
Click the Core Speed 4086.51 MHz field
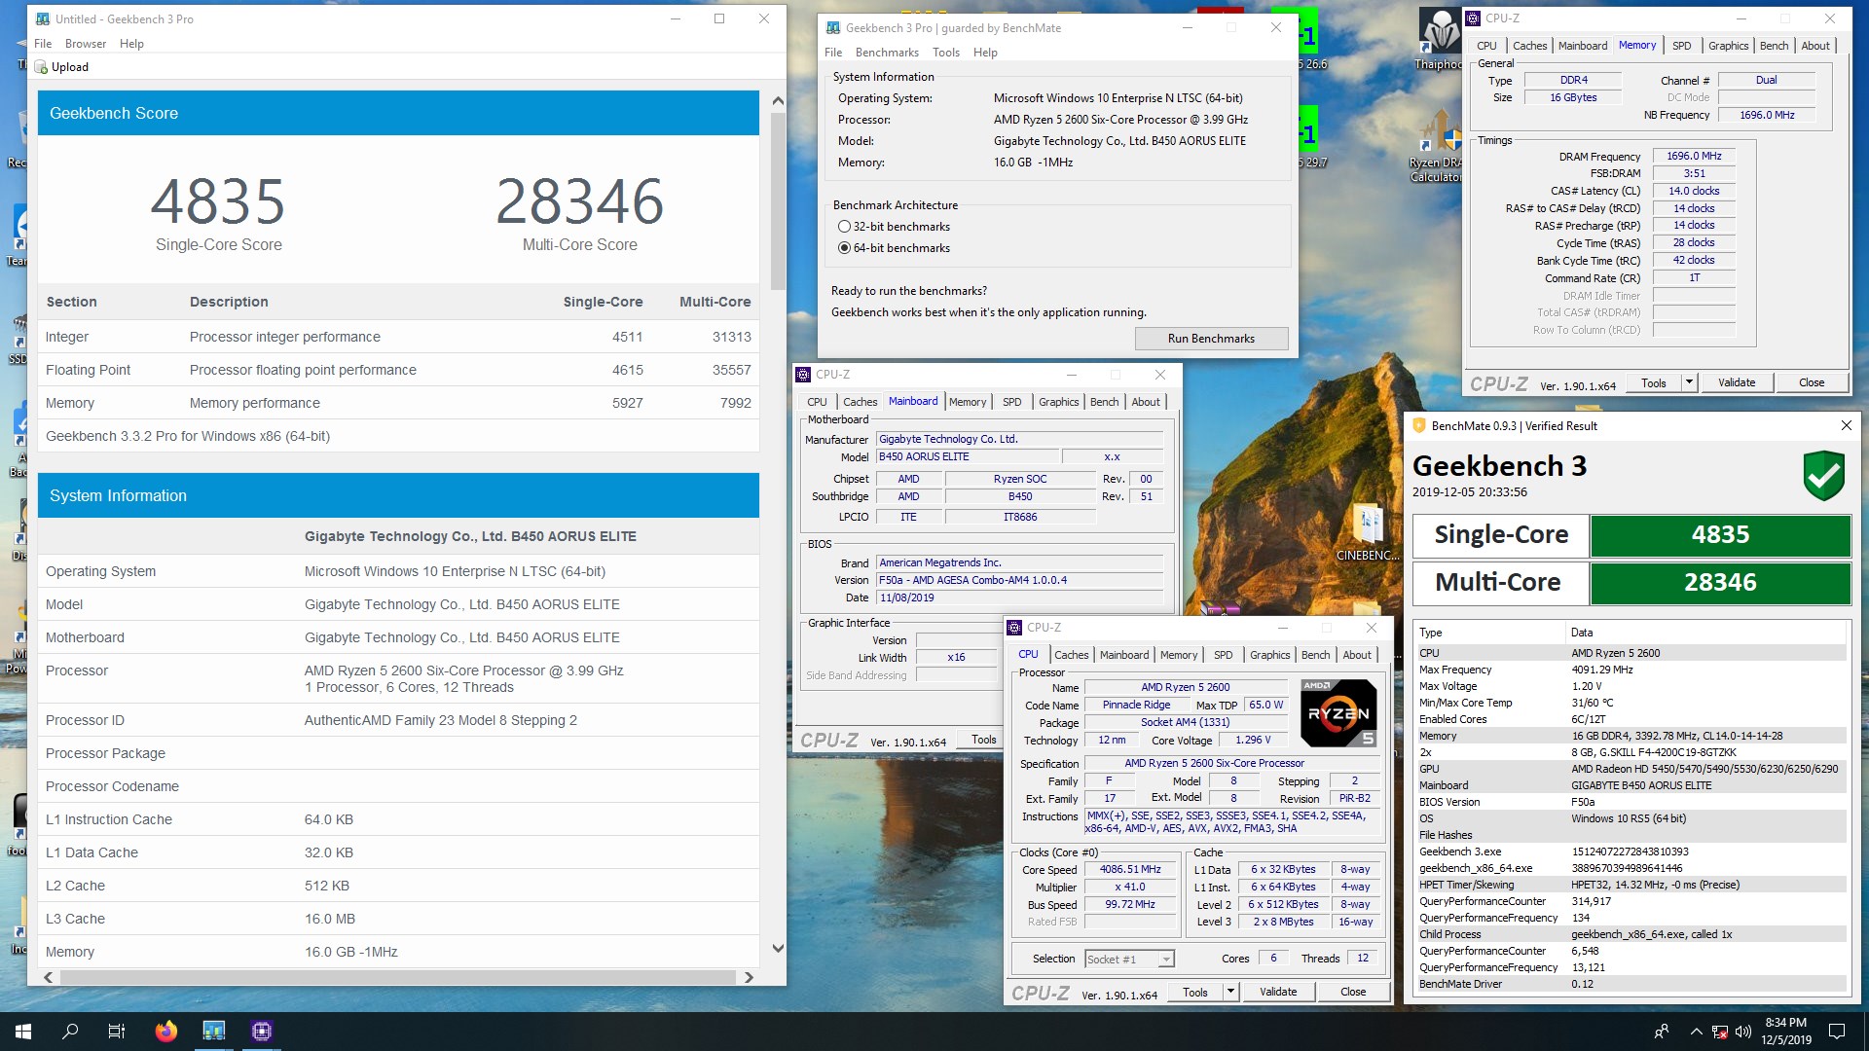point(1129,870)
